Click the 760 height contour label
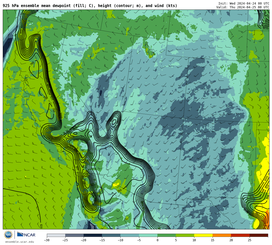Image resolution: width=272 pixels, height=245 pixels. 119,191
